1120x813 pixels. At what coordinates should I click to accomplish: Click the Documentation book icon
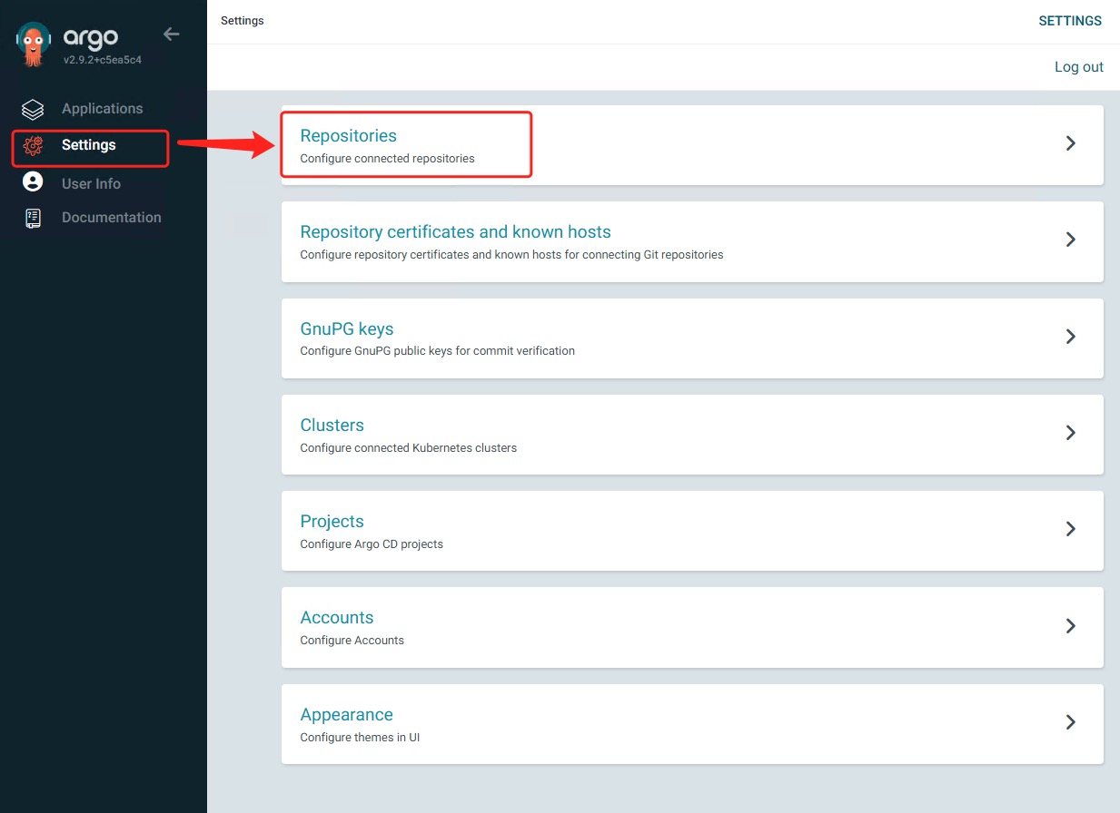(x=33, y=218)
